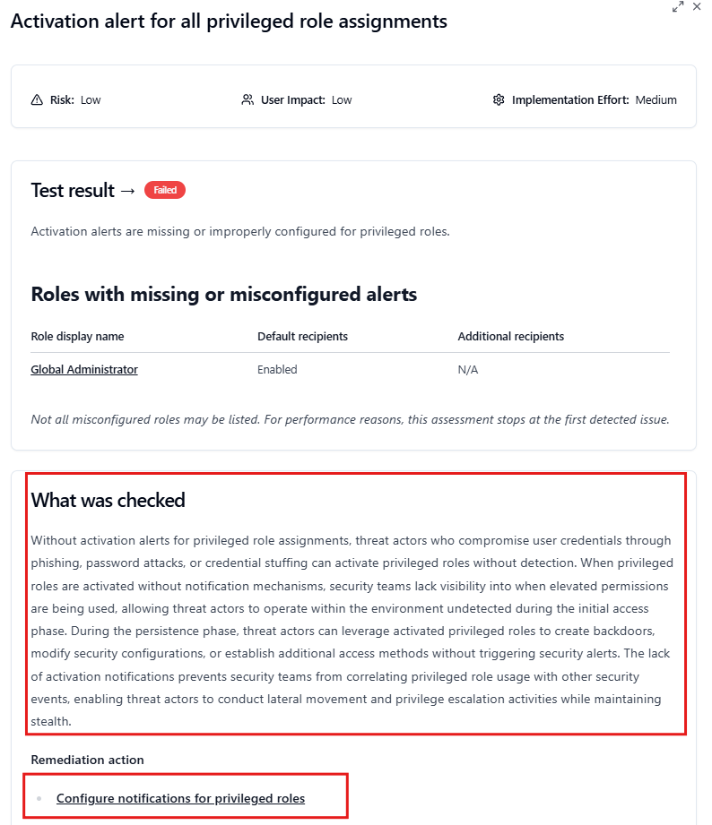Click the User Impact people icon
The width and height of the screenshot is (712, 825).
click(x=247, y=99)
